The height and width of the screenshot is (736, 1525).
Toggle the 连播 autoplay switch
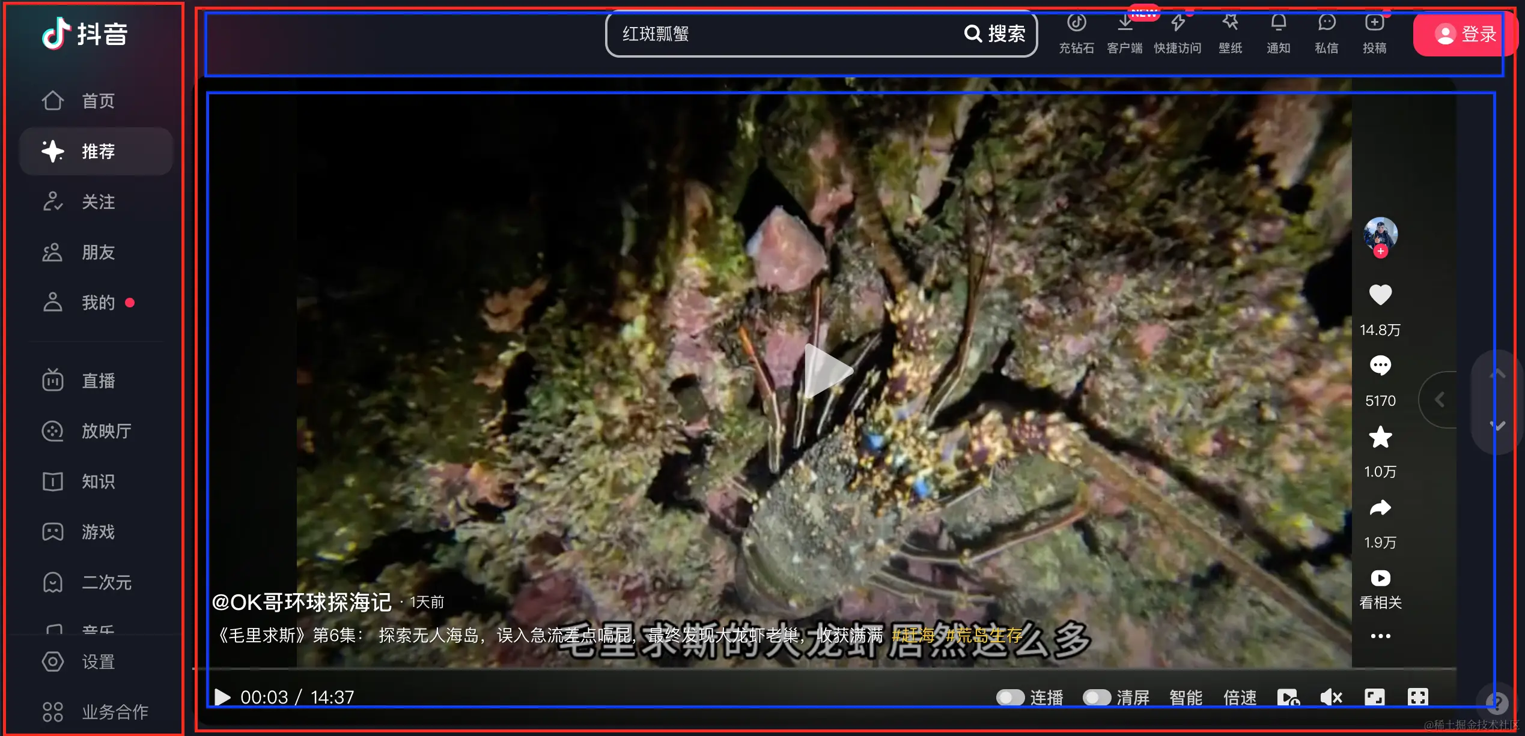point(1010,697)
